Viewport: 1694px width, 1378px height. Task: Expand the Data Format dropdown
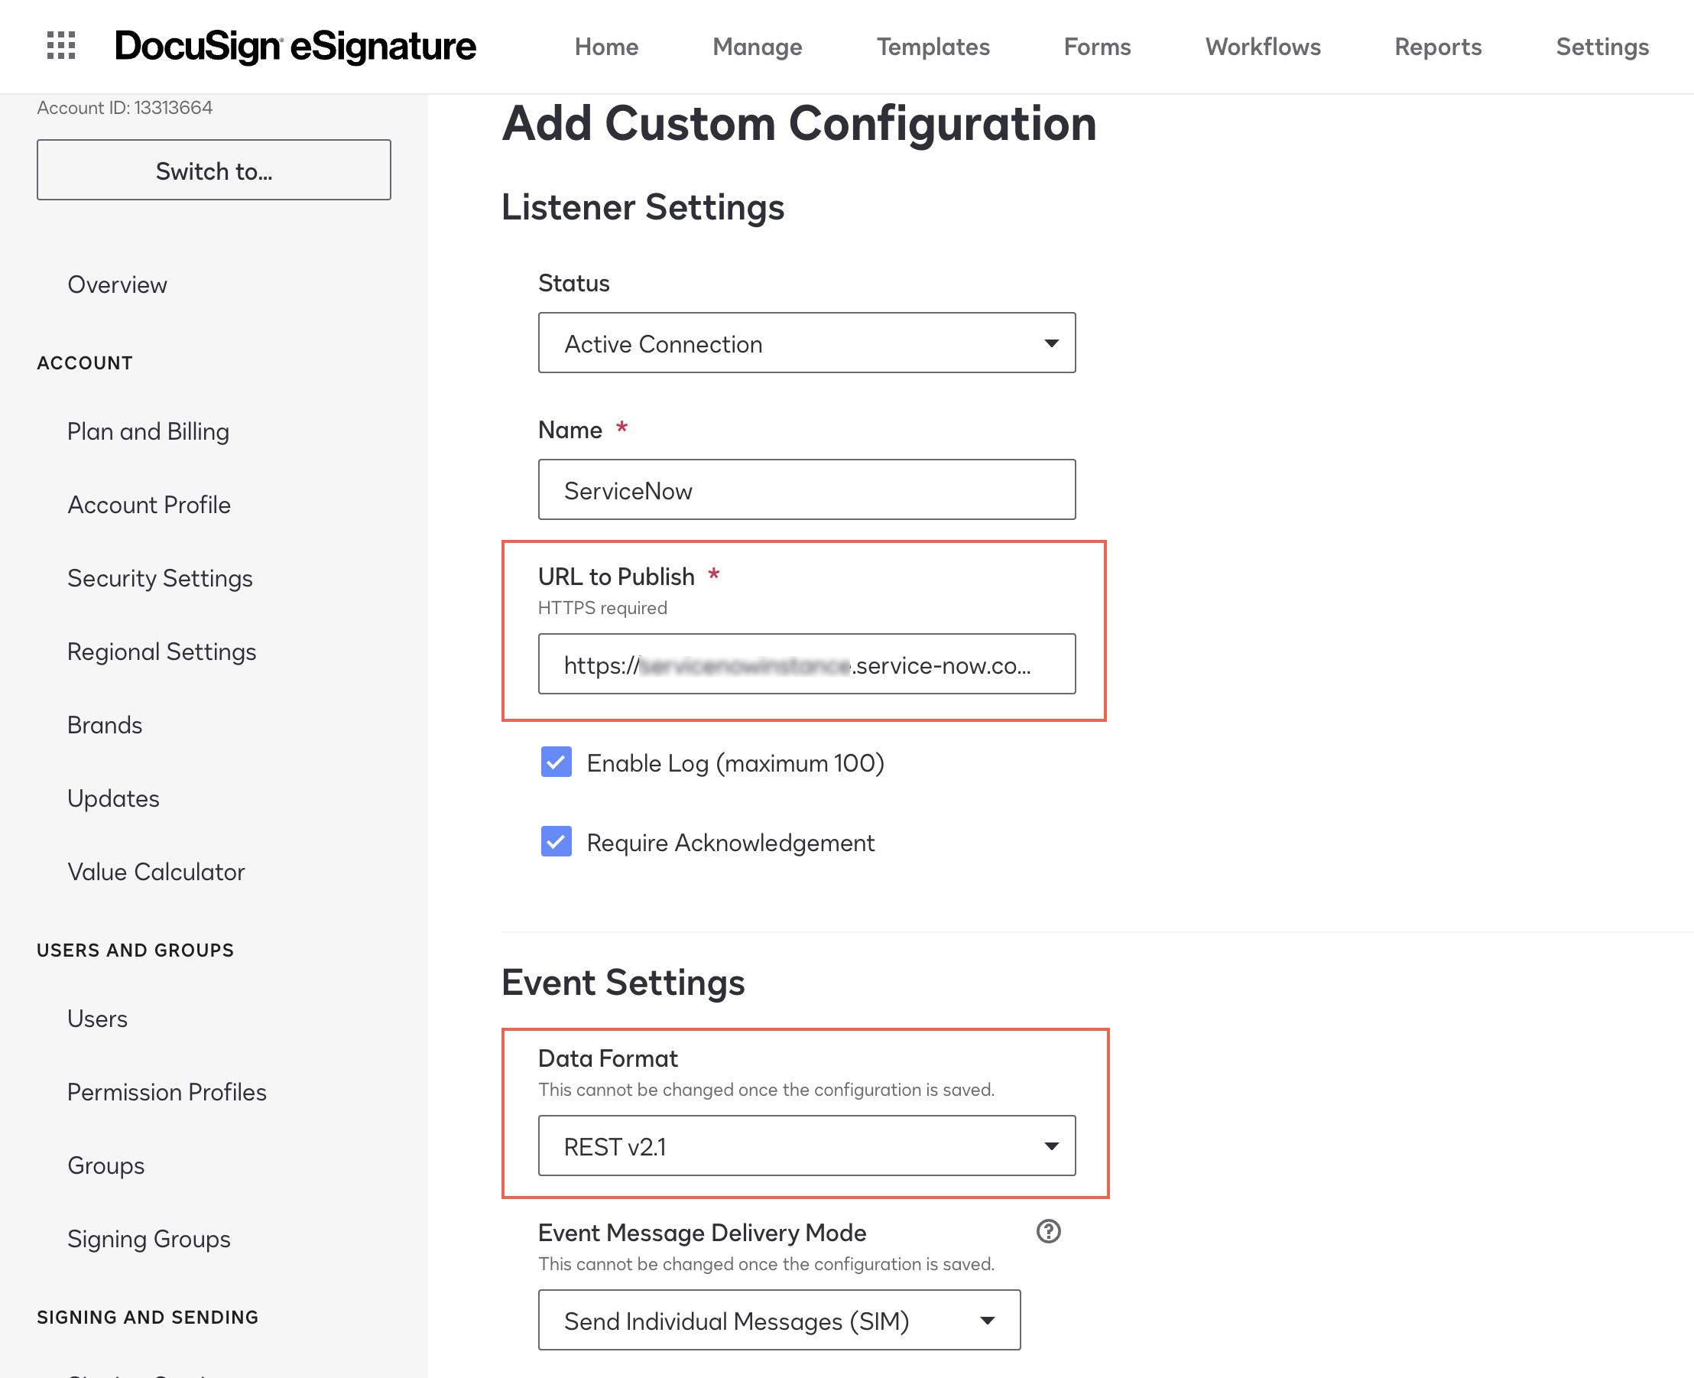[x=807, y=1146]
